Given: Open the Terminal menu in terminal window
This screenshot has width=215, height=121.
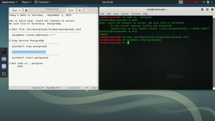Looking at the screenshot, I should pyautogui.click(x=136, y=14).
